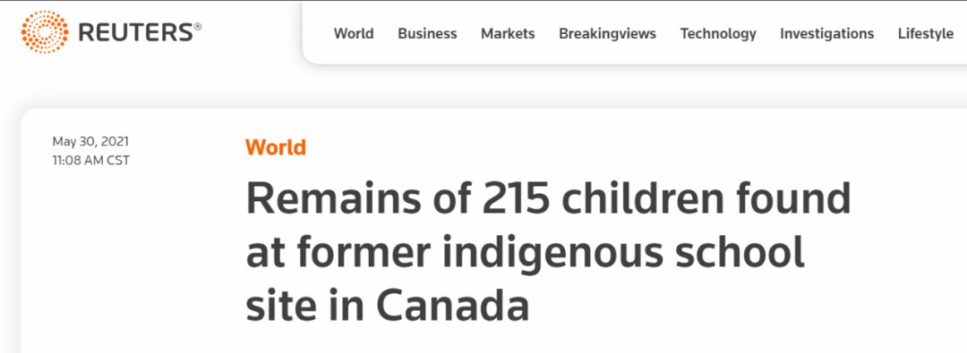This screenshot has height=353, width=967.
Task: Click the May 30, 2021 date
Action: tap(90, 142)
